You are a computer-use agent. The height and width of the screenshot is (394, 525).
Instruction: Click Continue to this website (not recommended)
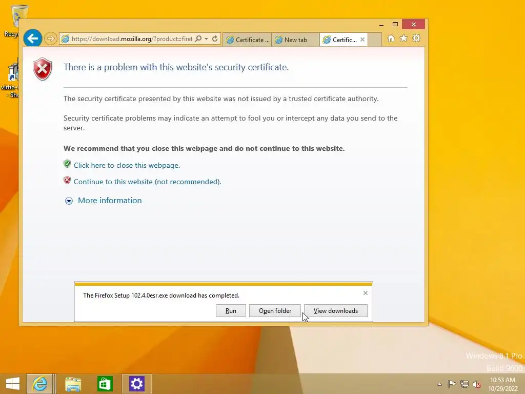coord(147,182)
